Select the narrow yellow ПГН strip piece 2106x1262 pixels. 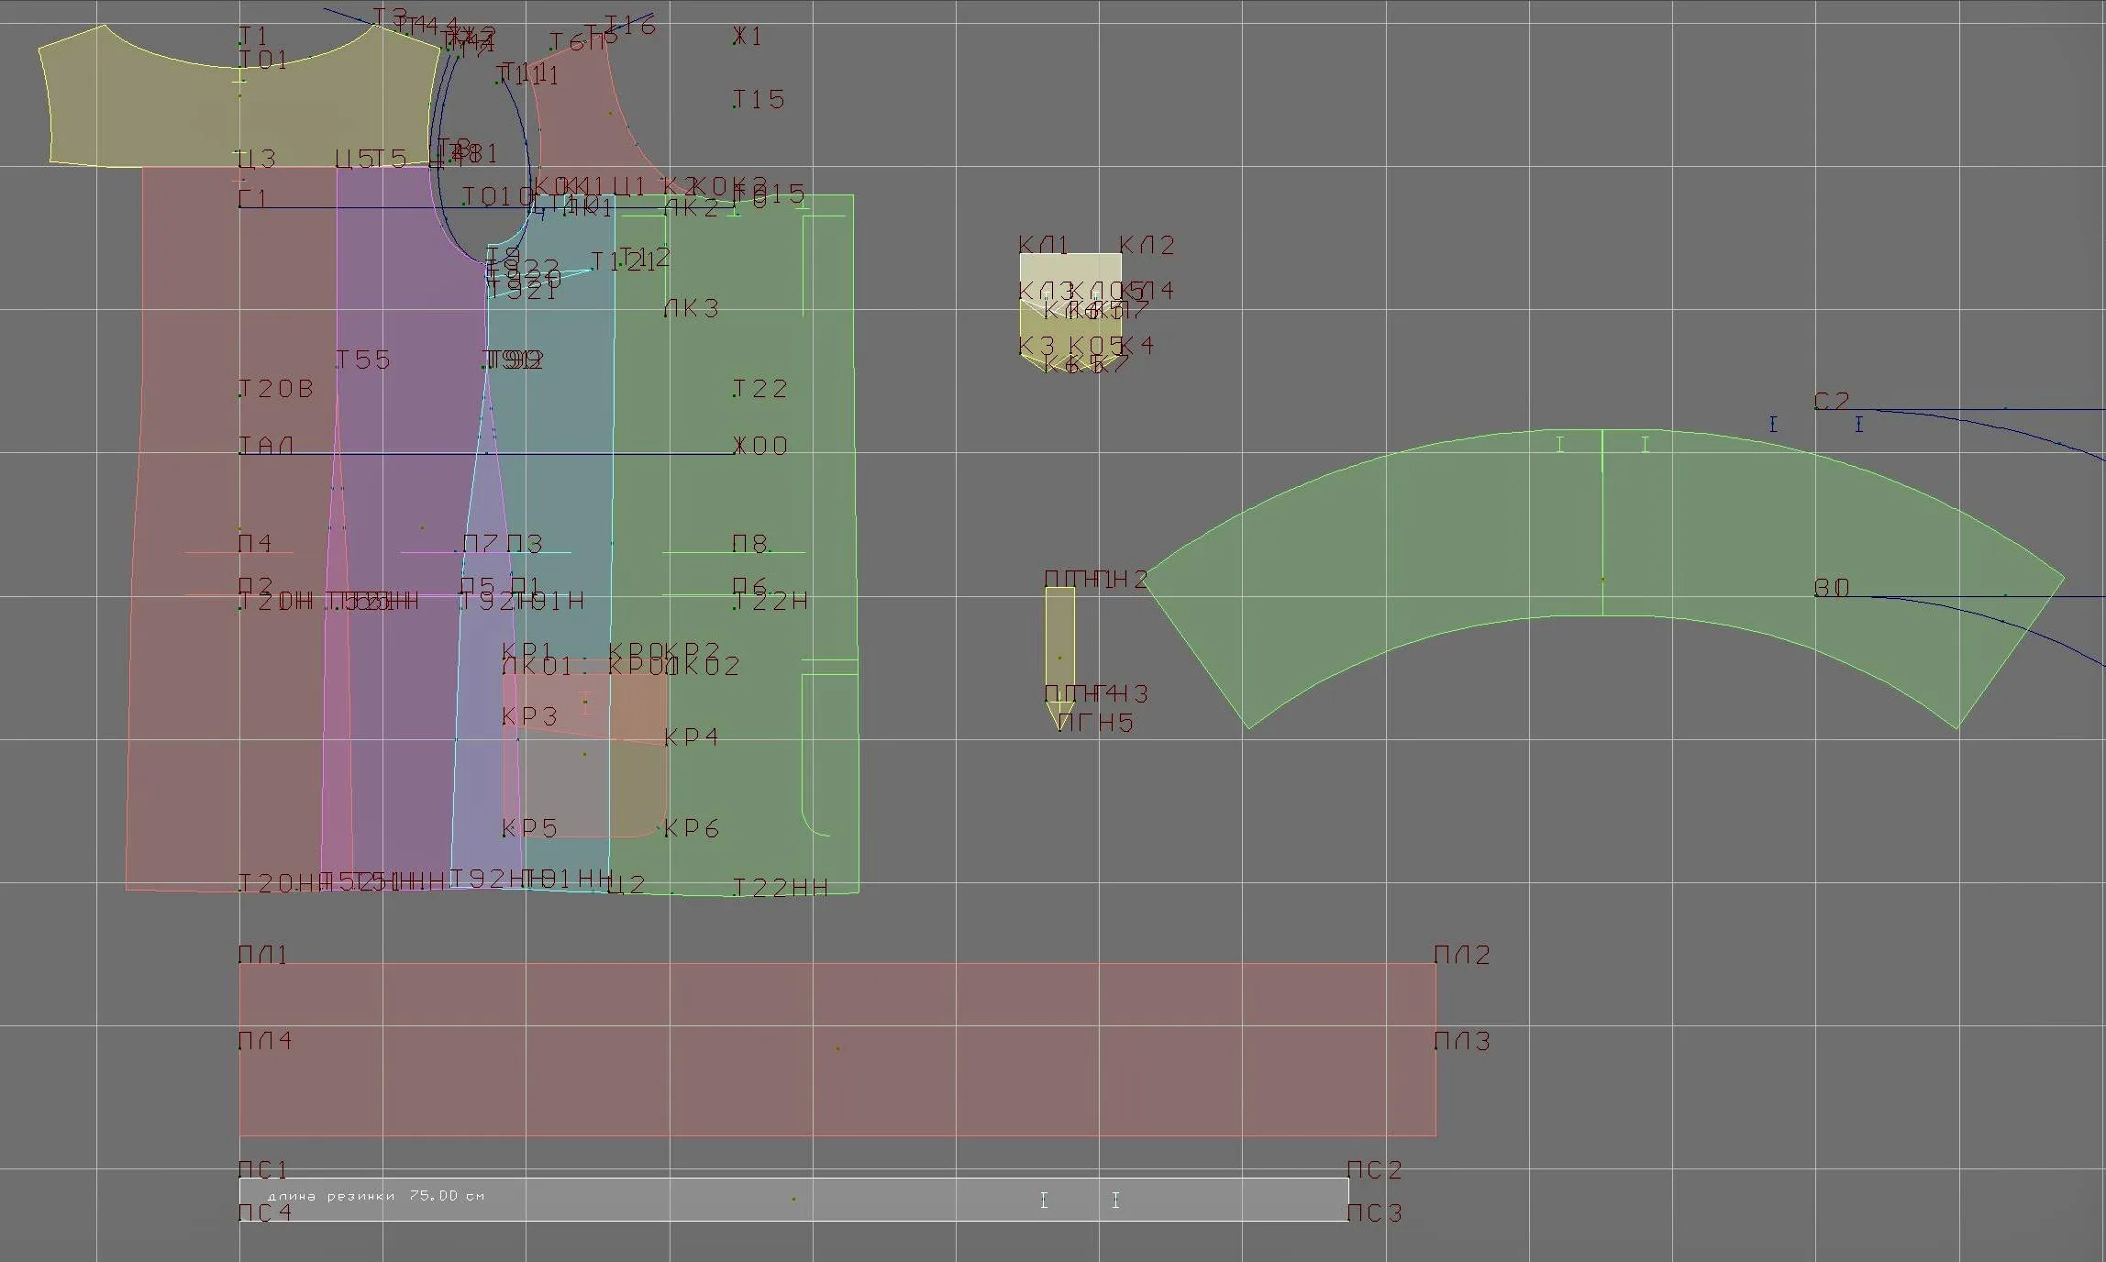click(x=1060, y=651)
